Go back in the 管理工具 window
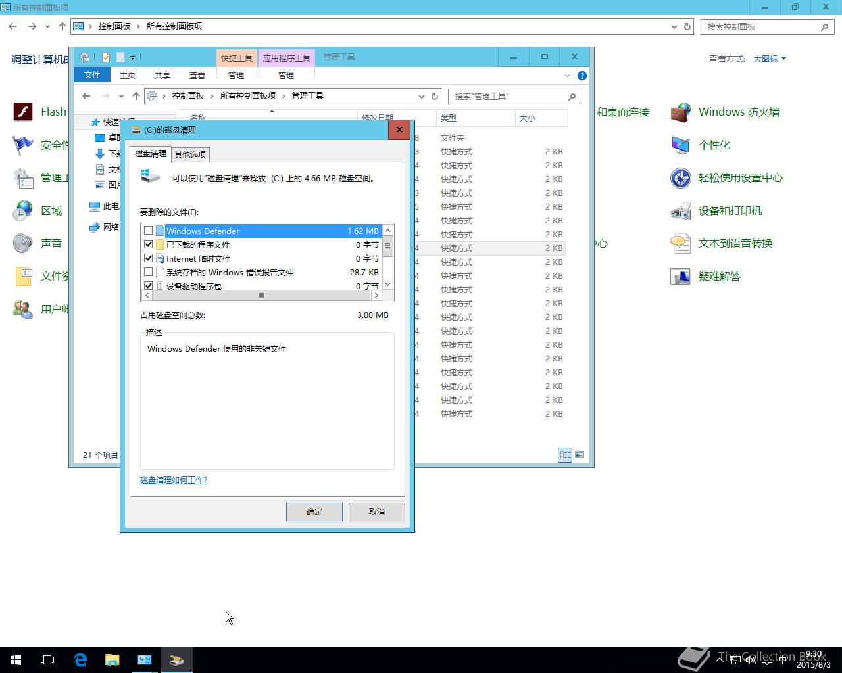Screen dimensions: 842x673 pos(86,96)
